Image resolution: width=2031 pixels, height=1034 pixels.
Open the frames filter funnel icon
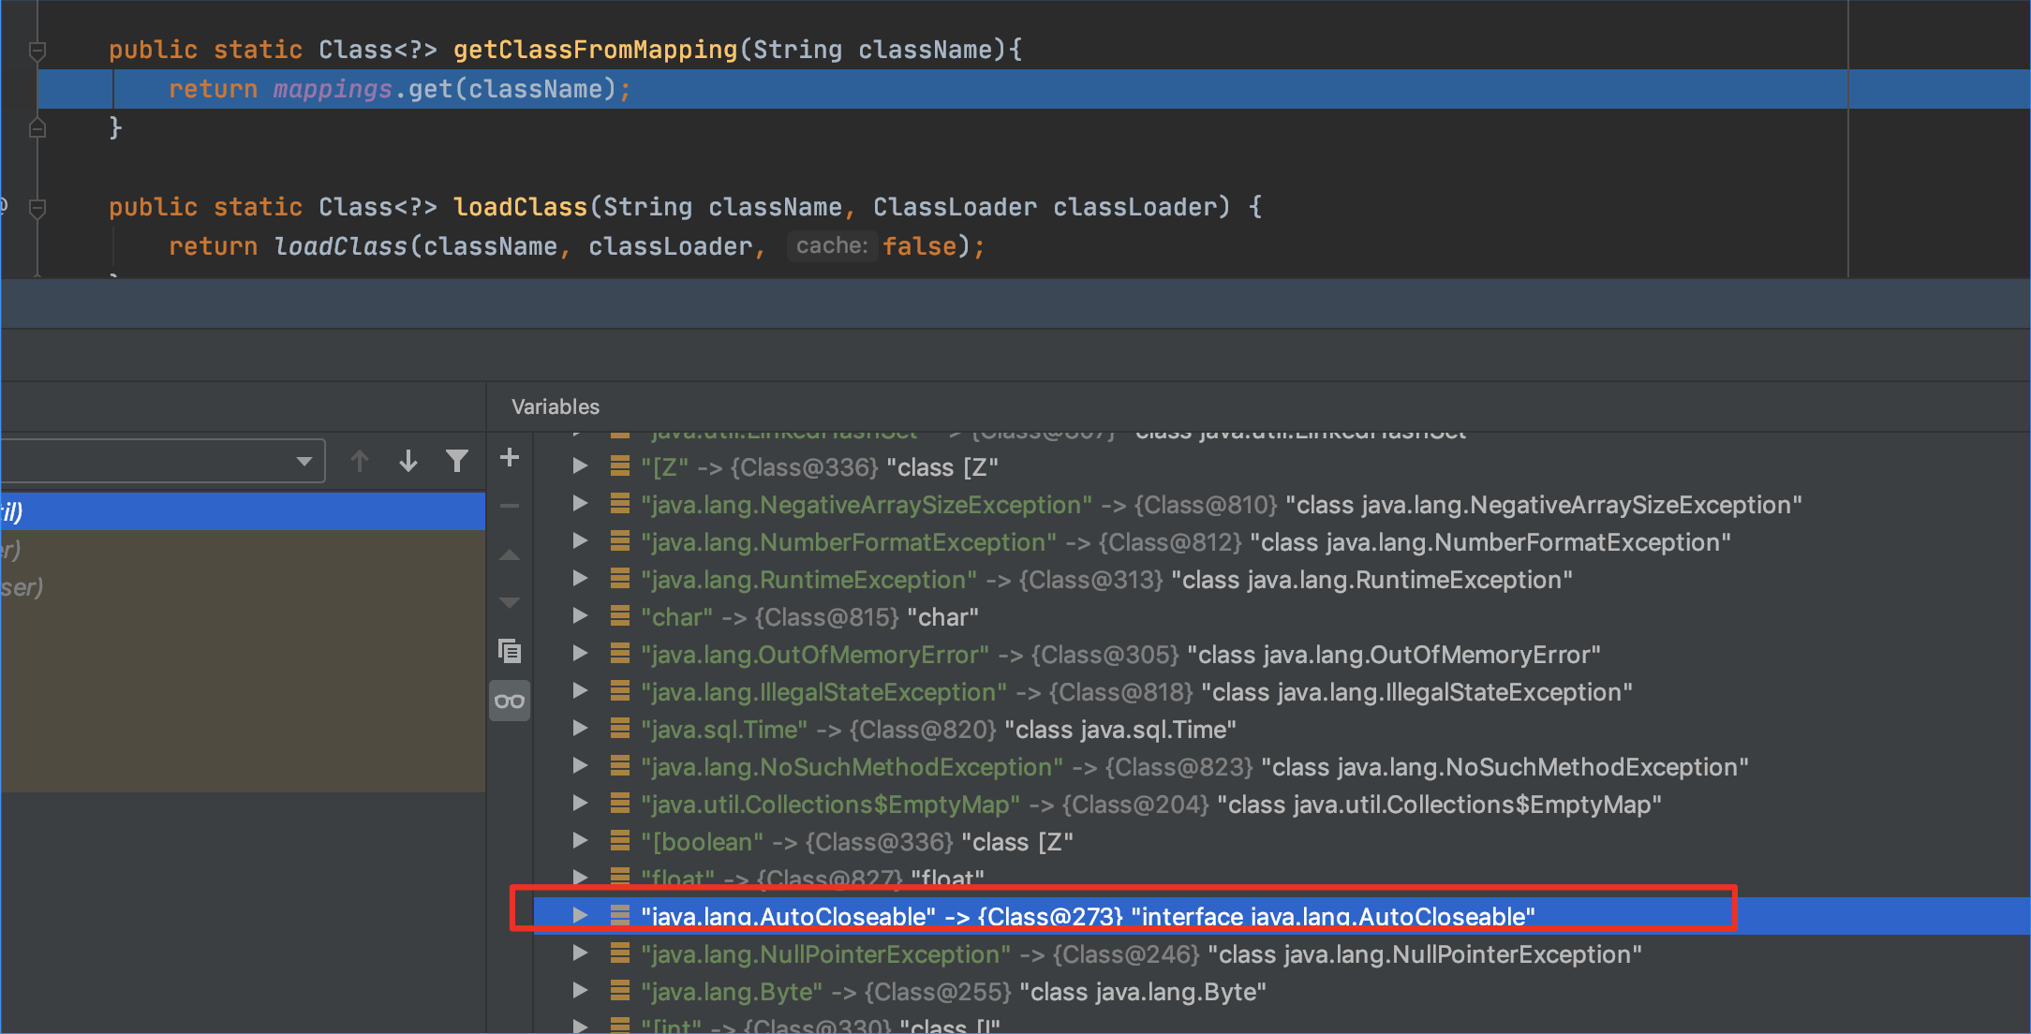457,460
